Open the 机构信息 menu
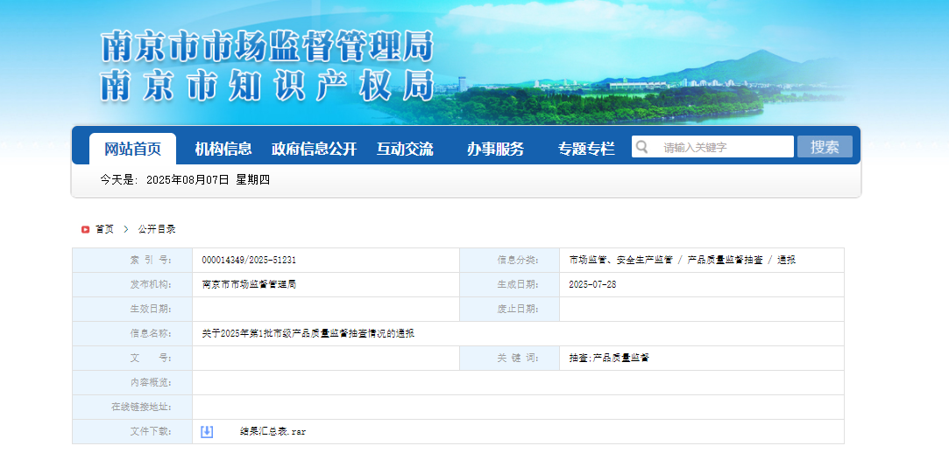The image size is (949, 453). pyautogui.click(x=223, y=149)
